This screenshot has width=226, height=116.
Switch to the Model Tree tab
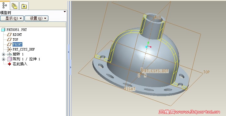pyautogui.click(x=5, y=5)
